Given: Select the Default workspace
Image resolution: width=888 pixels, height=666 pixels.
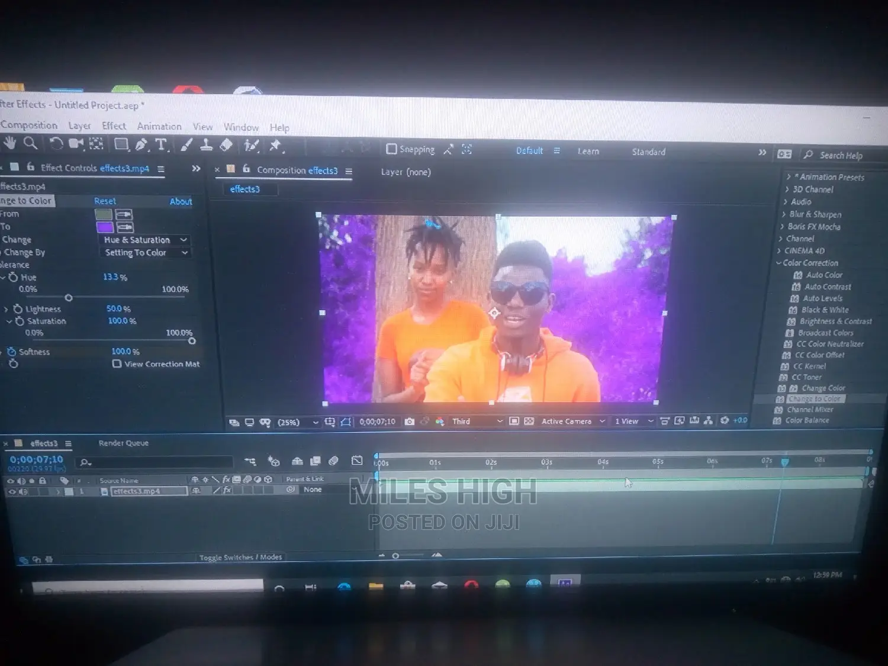Looking at the screenshot, I should coord(529,150).
